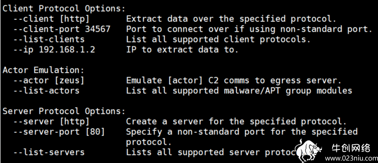Click the Actor Emulation heading

click(43, 70)
